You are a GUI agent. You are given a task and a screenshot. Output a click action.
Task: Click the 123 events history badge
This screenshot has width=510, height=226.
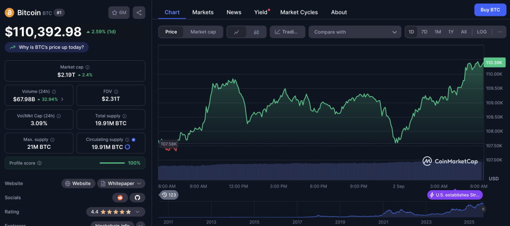click(x=169, y=195)
